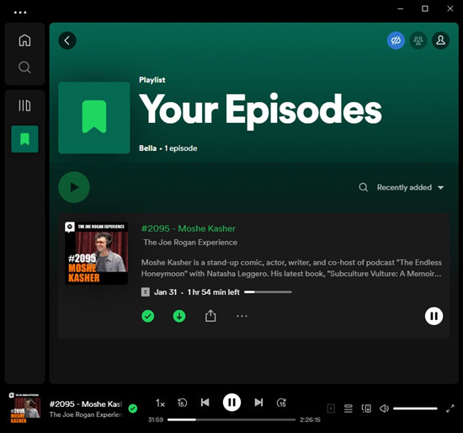Minimize the Spotify window
This screenshot has width=463, height=433.
point(401,8)
